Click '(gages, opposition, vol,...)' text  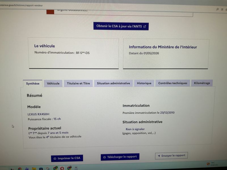[x=139, y=133]
